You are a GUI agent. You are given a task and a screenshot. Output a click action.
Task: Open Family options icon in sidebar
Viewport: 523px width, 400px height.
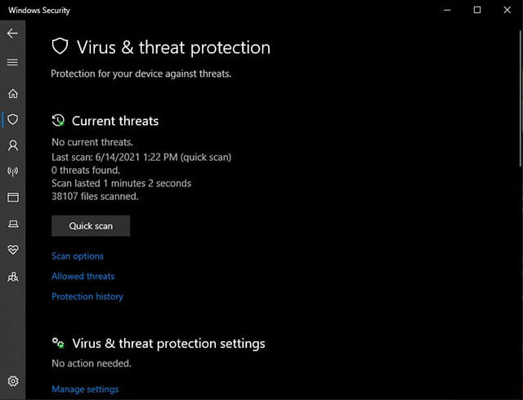click(x=13, y=277)
